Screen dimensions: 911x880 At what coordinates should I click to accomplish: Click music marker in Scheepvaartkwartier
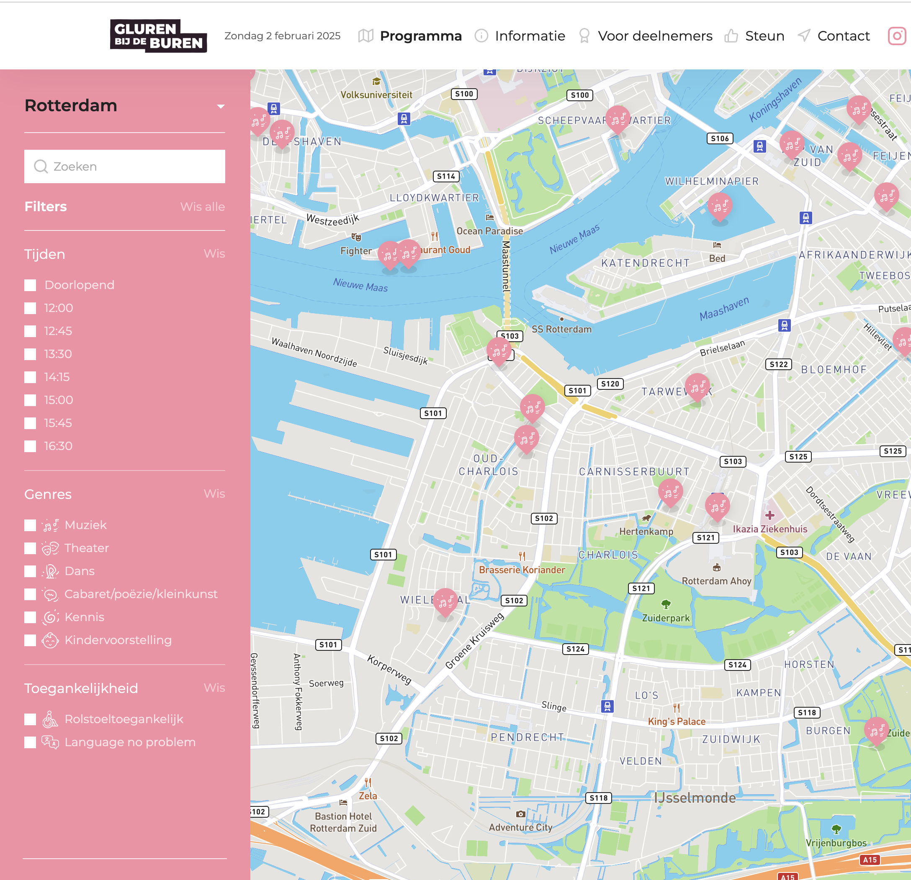(618, 119)
